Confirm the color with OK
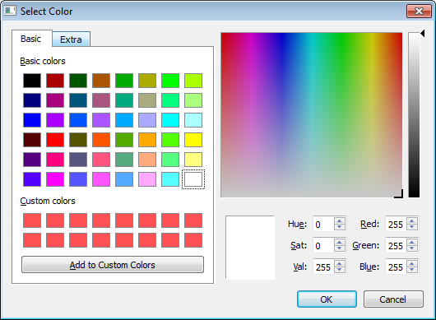The image size is (436, 320). pos(327,299)
